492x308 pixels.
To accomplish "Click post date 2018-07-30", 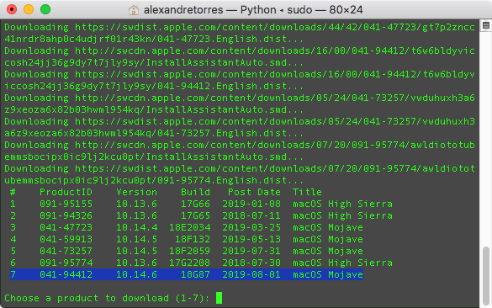I will pos(251,263).
